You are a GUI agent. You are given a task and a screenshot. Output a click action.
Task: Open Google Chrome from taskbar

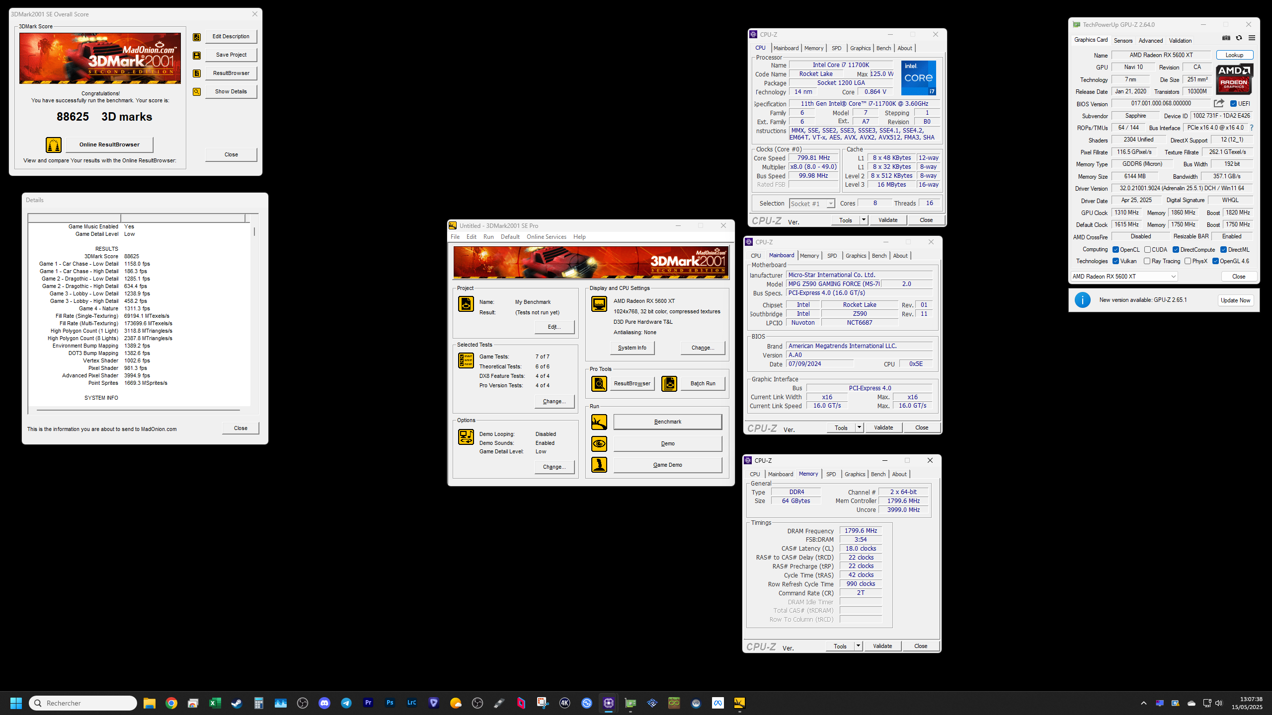(171, 703)
